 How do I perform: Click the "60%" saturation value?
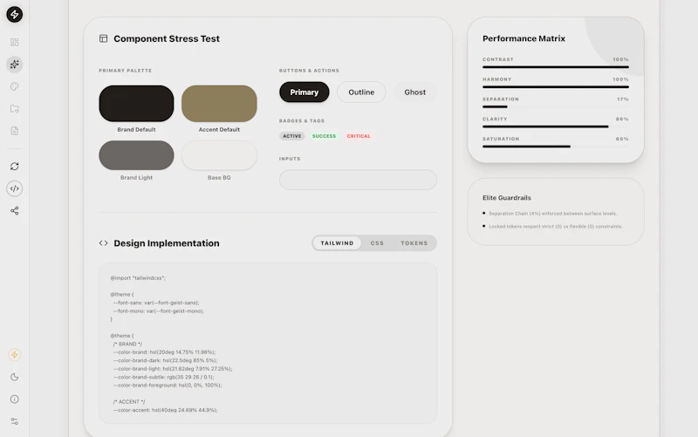622,139
